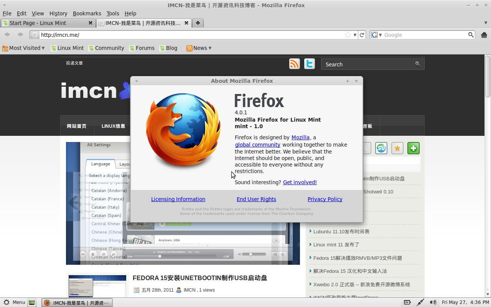Open the volume speaker tray icon
Viewport: 491px width, 307px height.
click(x=433, y=302)
